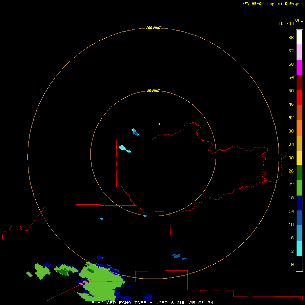305x305 pixels.
Task: Click the legend value 42
Action: [291, 117]
